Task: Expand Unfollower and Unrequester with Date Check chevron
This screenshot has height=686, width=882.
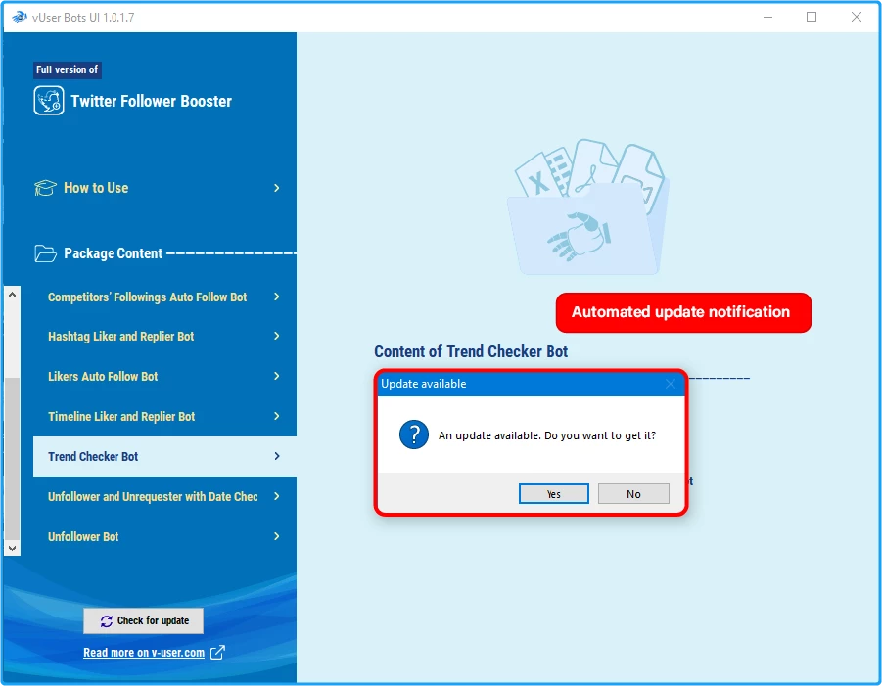Action: 277,496
